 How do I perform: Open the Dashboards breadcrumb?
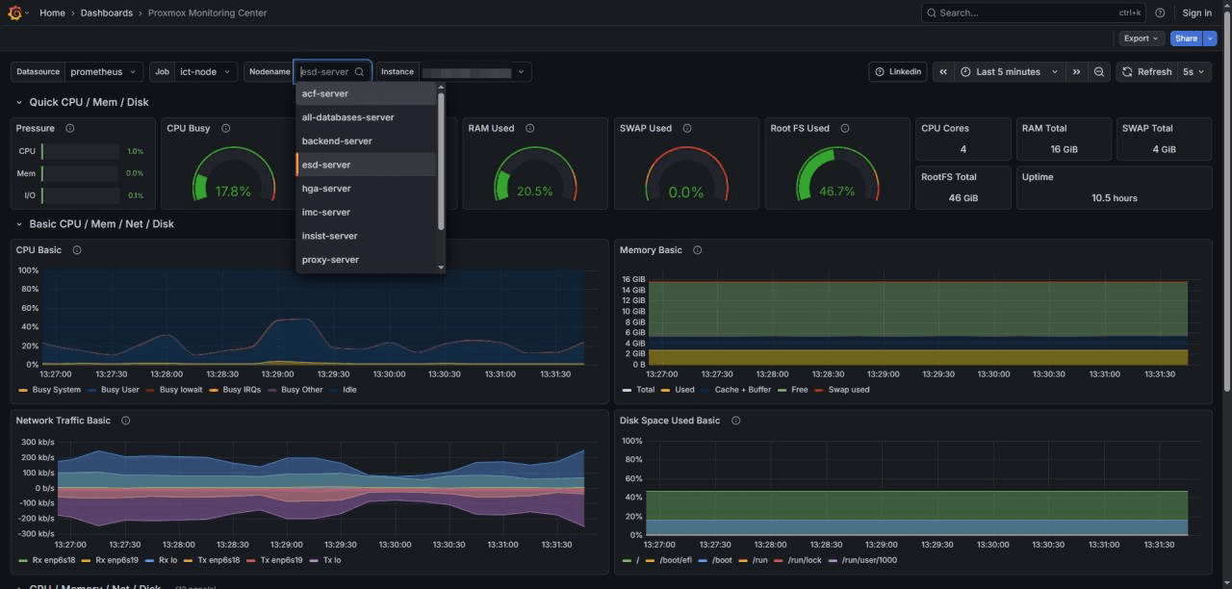(106, 13)
